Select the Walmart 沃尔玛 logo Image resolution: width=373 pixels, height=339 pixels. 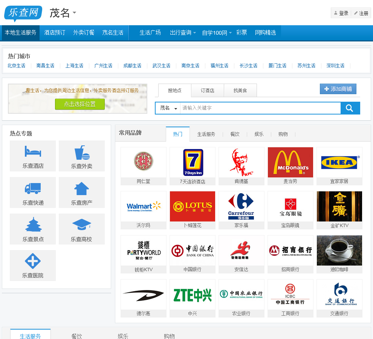tap(144, 206)
